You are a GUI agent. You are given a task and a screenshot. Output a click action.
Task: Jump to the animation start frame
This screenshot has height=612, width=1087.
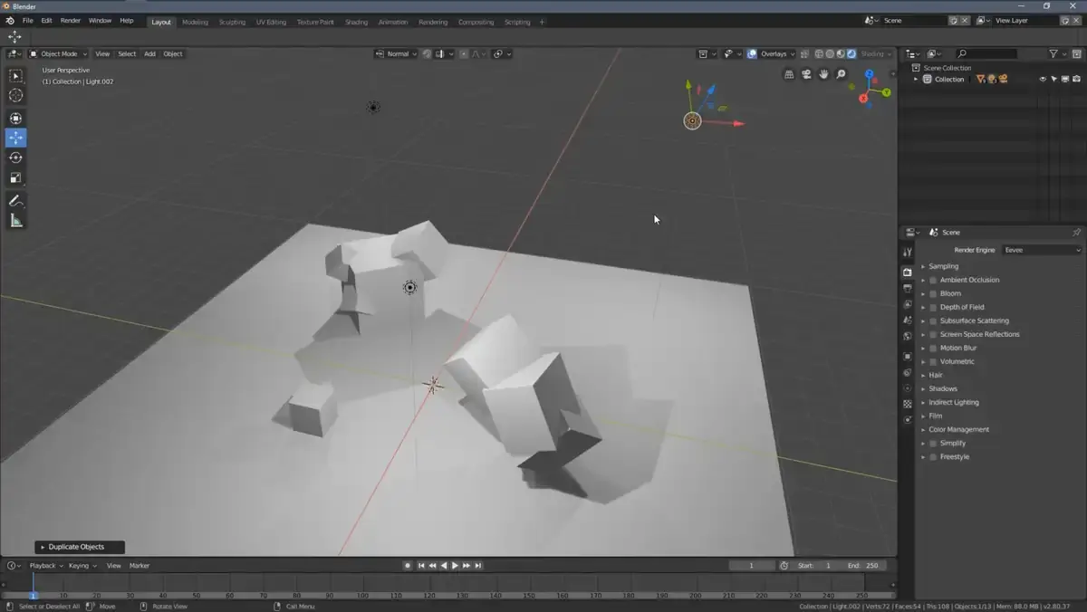(x=421, y=566)
